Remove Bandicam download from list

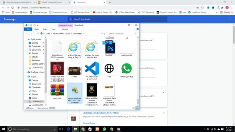(163, 113)
